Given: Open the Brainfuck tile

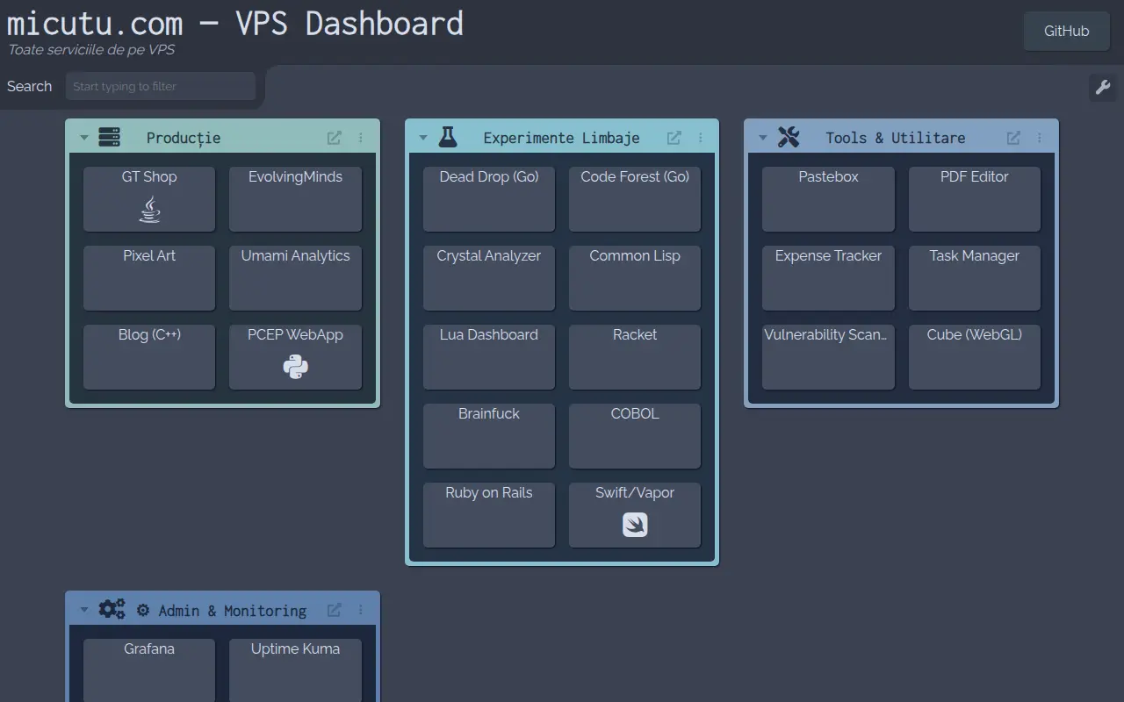Looking at the screenshot, I should 489,436.
